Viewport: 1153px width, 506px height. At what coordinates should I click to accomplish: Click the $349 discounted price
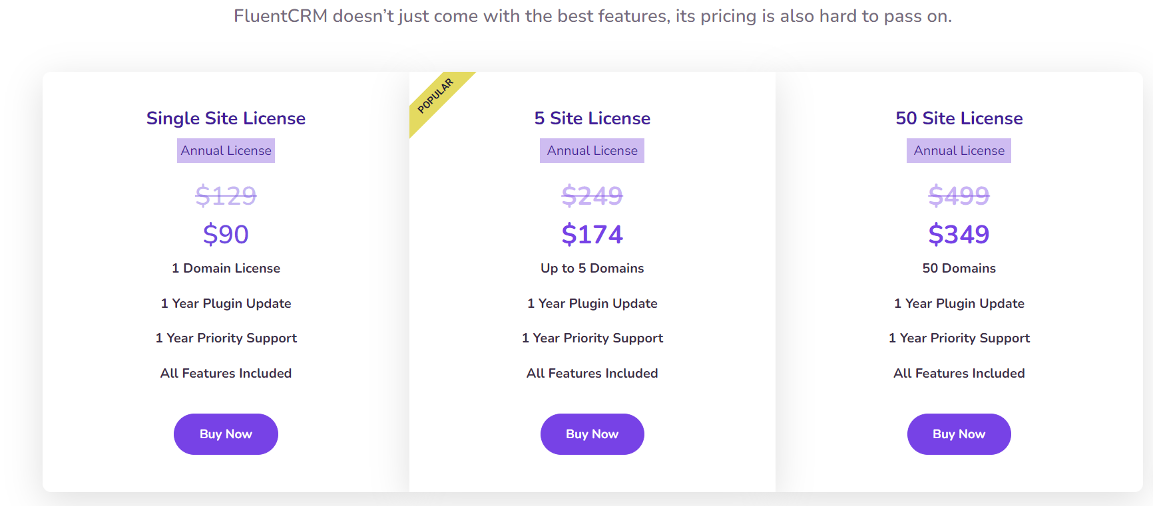pos(959,235)
